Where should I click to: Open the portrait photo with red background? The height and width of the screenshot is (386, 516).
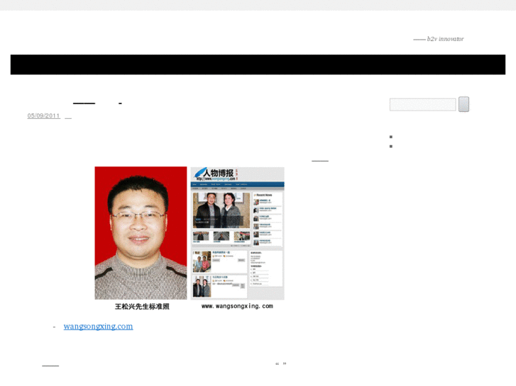click(x=141, y=233)
